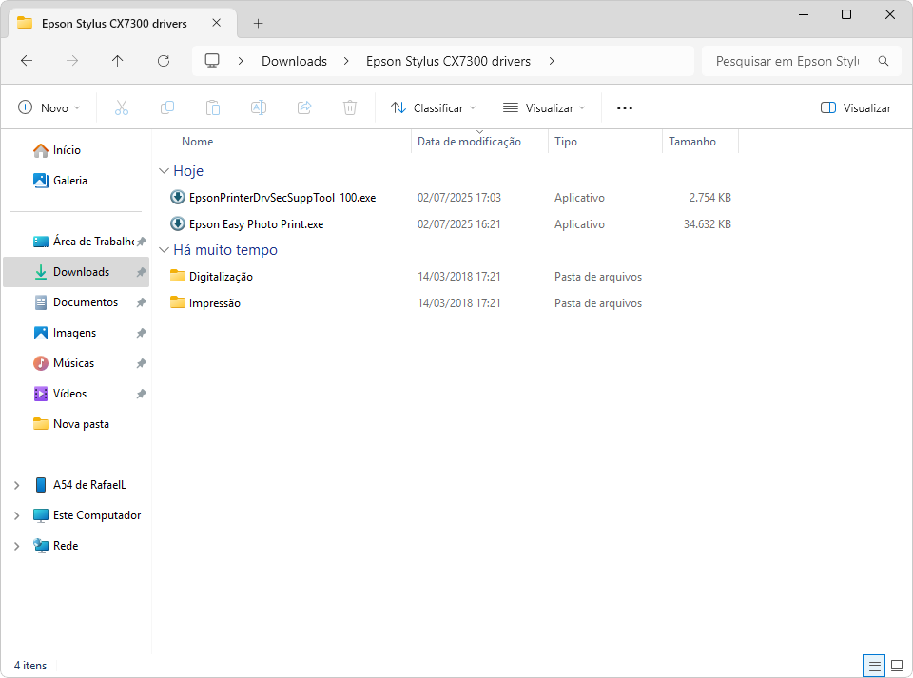The width and height of the screenshot is (913, 678).
Task: Click the EpsonPrinterDrvSecSuppTool_100.exe file icon
Action: click(x=178, y=197)
